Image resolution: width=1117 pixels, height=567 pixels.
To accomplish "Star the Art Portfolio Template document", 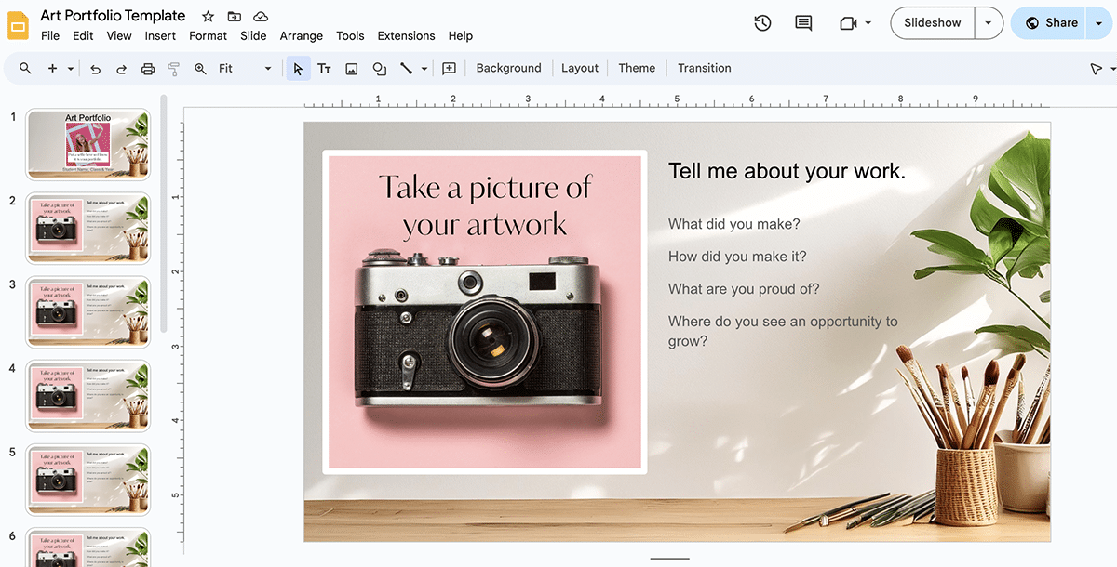I will point(208,17).
